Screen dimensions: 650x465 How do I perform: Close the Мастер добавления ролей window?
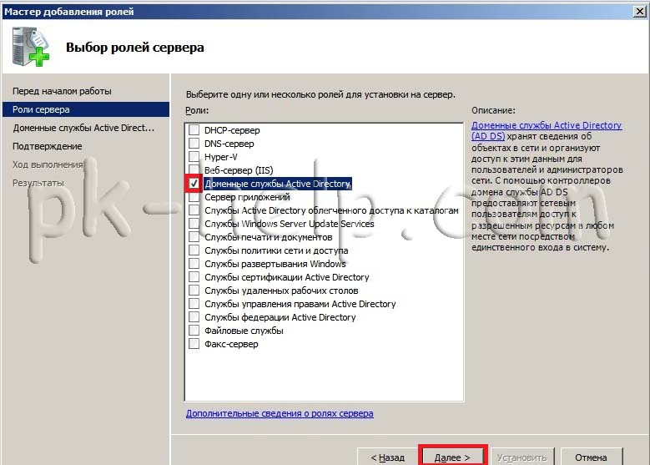640,11
